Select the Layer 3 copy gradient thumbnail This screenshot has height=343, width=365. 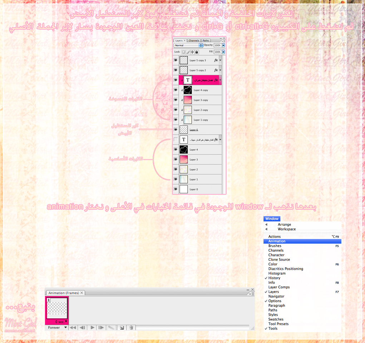(188, 100)
